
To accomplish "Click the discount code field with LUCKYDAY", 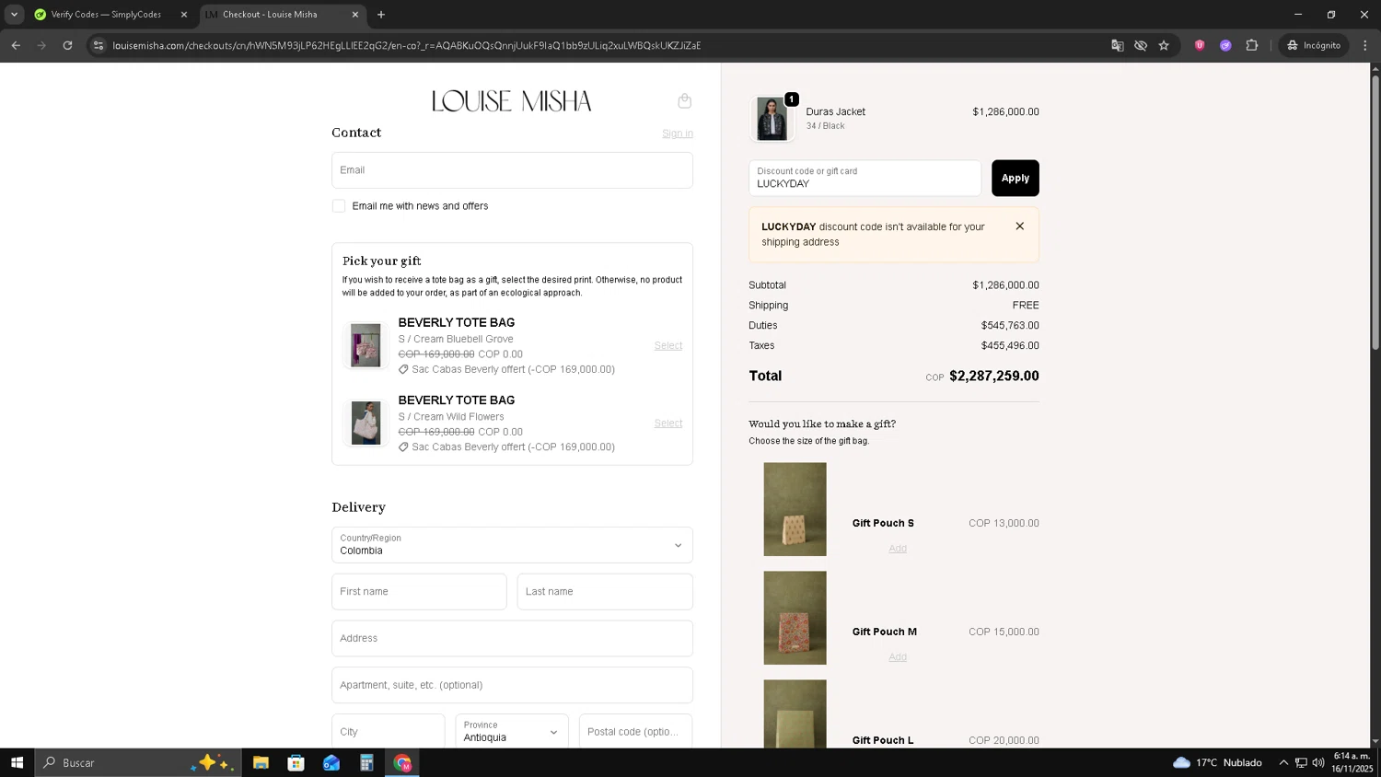I will click(865, 179).
